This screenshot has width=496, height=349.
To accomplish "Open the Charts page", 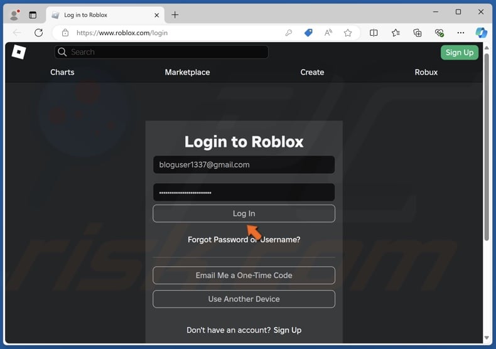I will coord(62,72).
